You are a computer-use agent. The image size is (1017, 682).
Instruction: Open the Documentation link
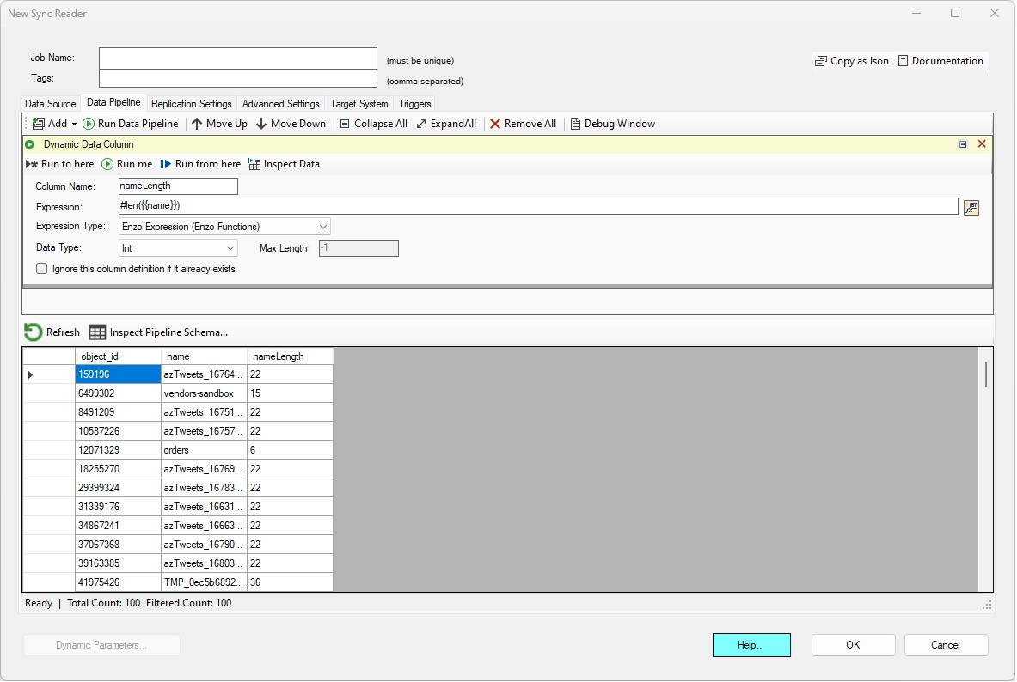(x=940, y=61)
